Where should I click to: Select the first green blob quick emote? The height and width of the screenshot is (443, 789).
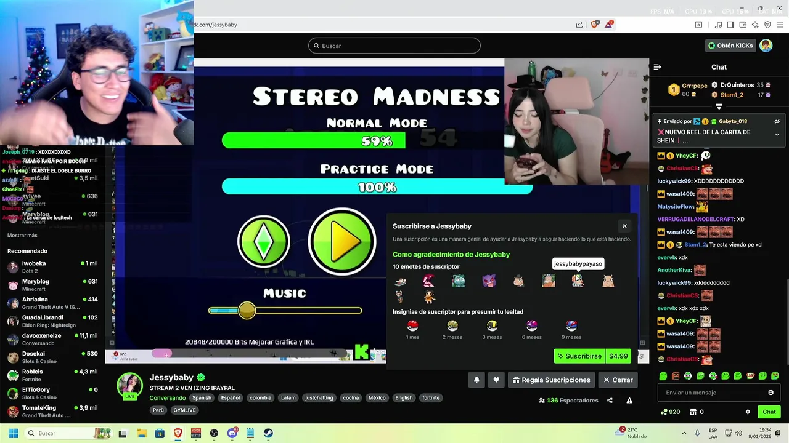coord(663,376)
